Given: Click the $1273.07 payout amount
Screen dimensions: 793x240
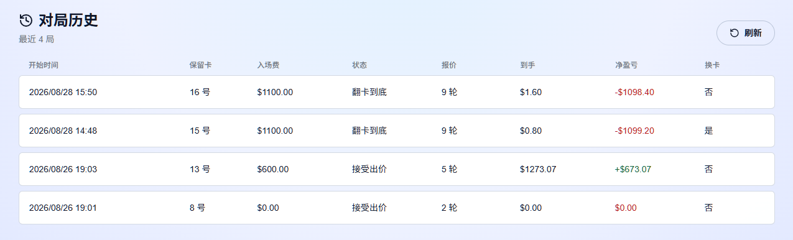Looking at the screenshot, I should [x=538, y=169].
